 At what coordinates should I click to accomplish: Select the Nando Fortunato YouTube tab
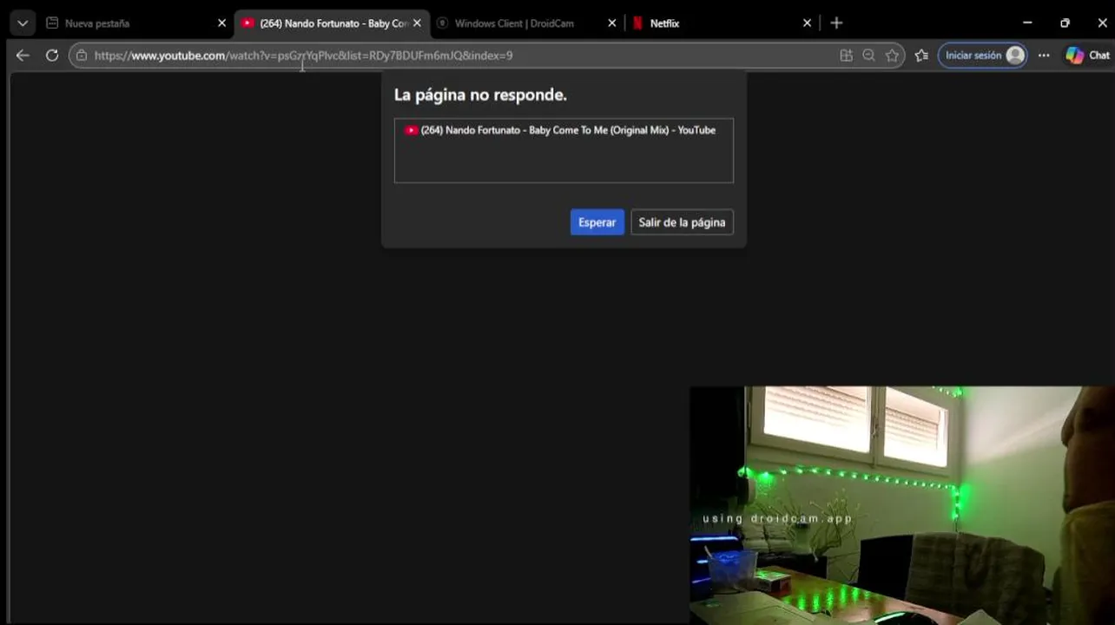click(332, 23)
